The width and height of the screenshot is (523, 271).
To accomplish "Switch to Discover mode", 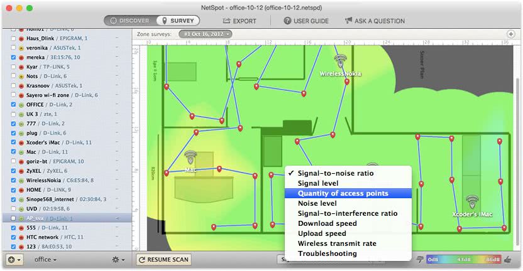I will (x=130, y=21).
